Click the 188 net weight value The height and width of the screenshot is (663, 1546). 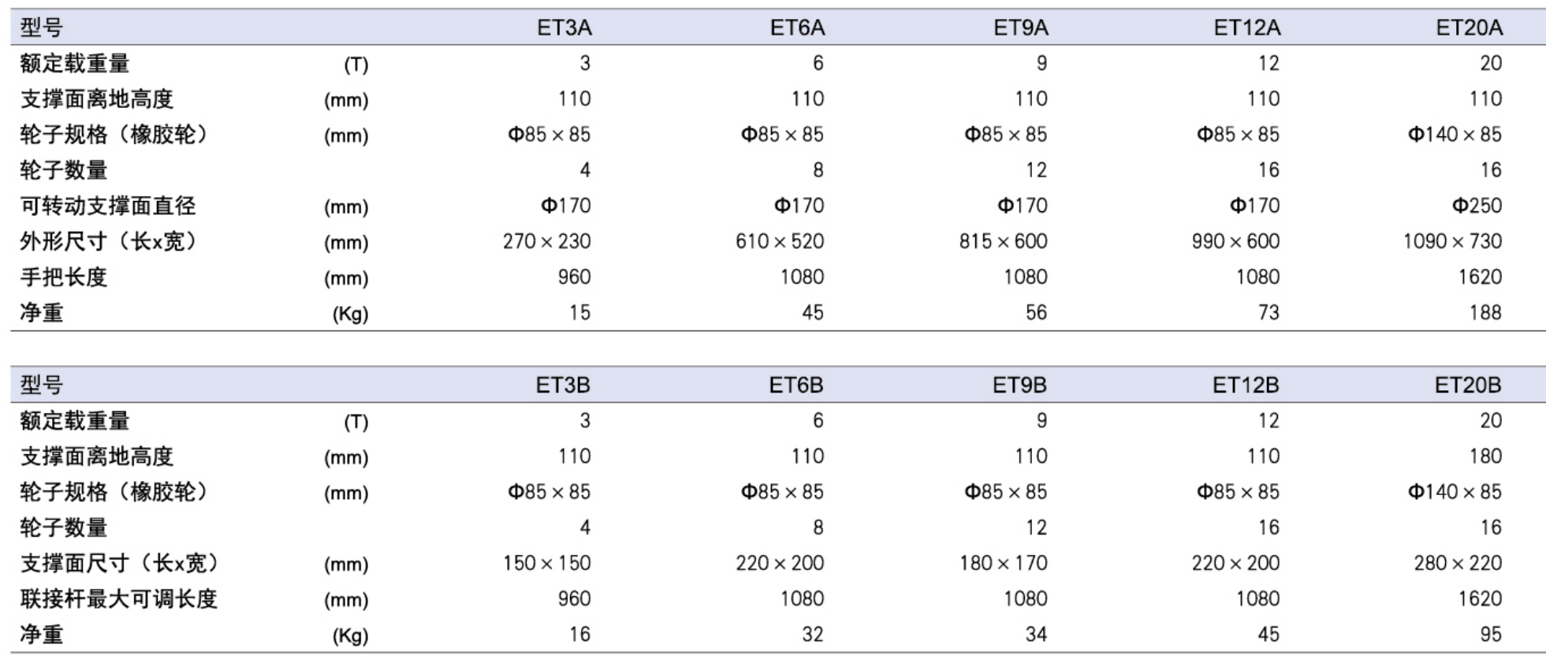click(1485, 312)
